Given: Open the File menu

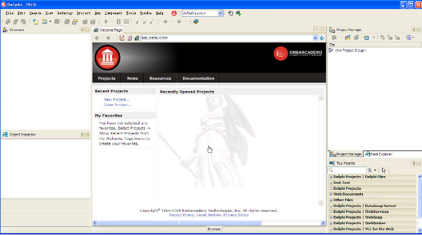Looking at the screenshot, I should pyautogui.click(x=10, y=13).
